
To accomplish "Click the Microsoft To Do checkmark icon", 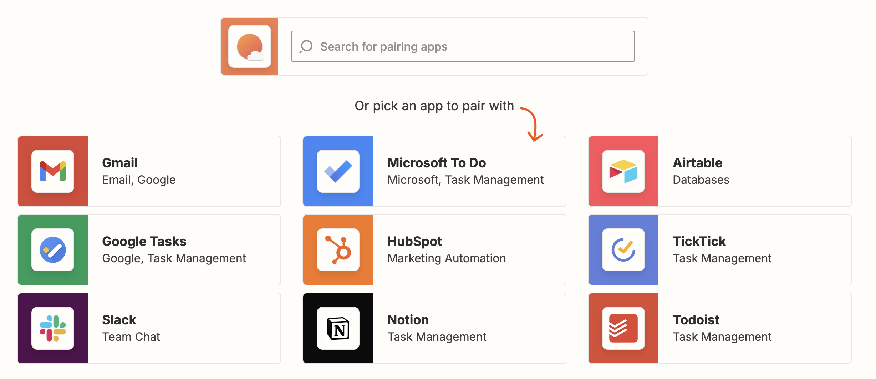I will 338,171.
